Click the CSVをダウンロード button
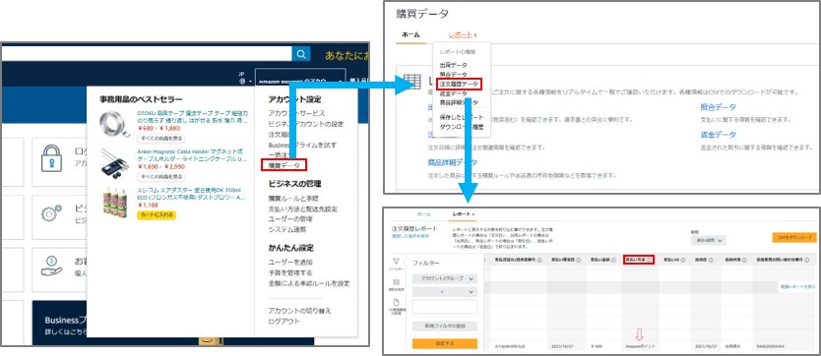 pos(794,237)
